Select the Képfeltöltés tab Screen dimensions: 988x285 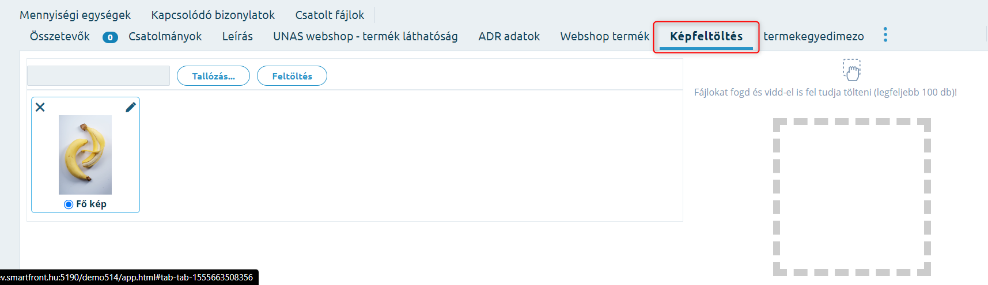(706, 36)
